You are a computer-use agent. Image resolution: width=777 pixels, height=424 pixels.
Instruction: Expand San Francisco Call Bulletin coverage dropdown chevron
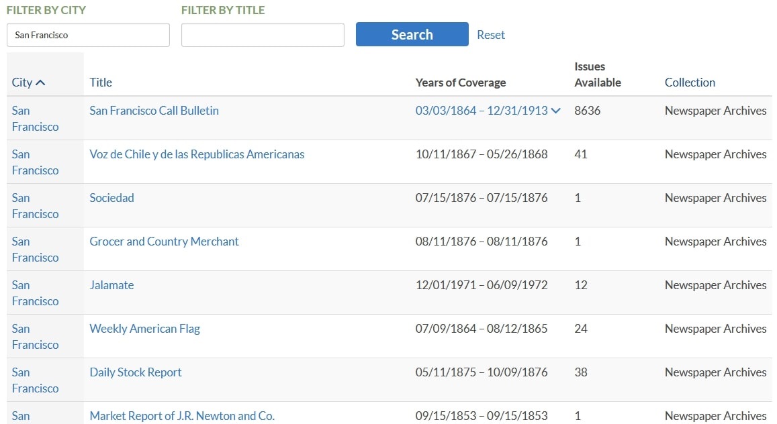[556, 111]
